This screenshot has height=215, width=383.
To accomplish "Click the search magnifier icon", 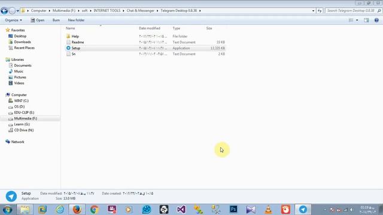I will click(x=379, y=11).
